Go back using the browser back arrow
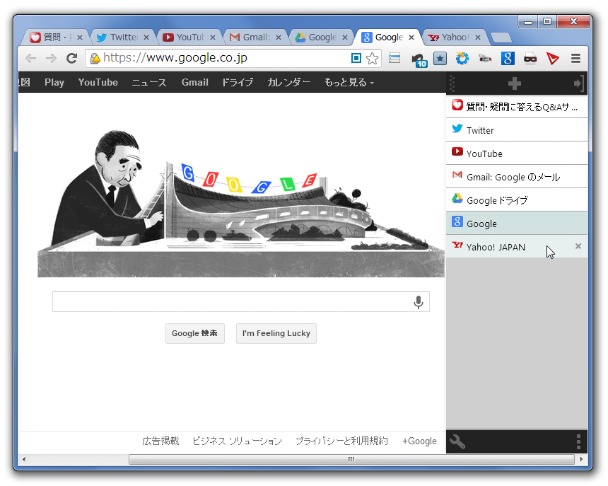This screenshot has height=486, width=608. coord(30,59)
